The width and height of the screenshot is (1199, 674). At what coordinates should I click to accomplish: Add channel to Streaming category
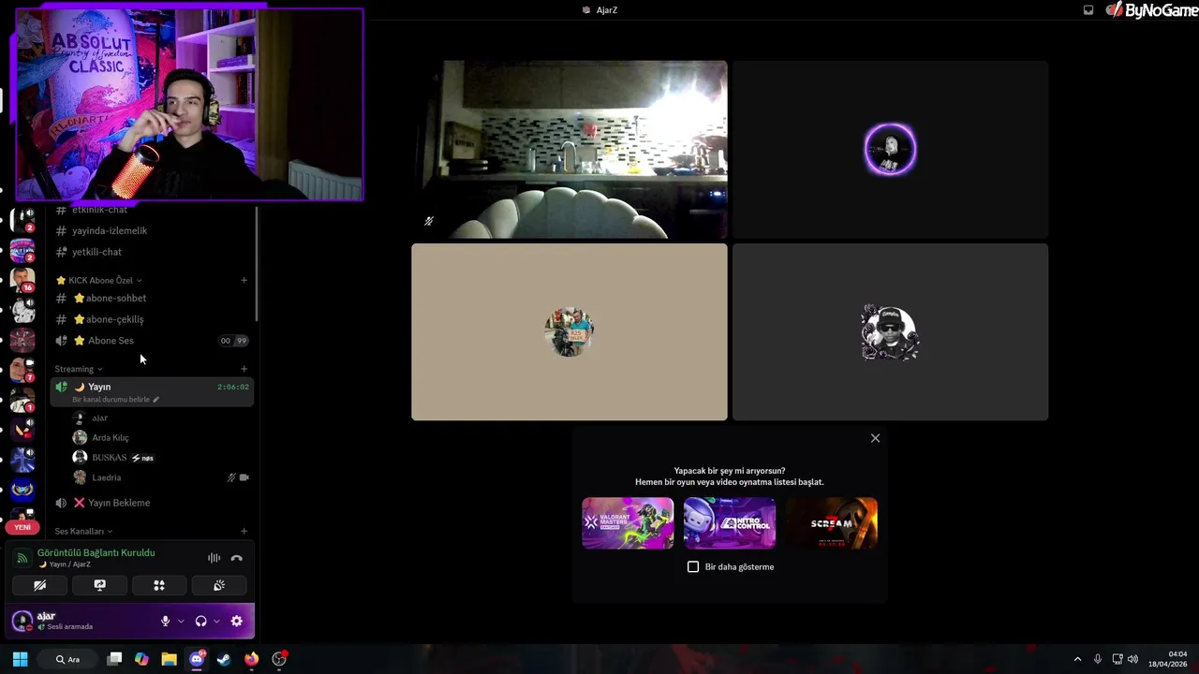[244, 369]
